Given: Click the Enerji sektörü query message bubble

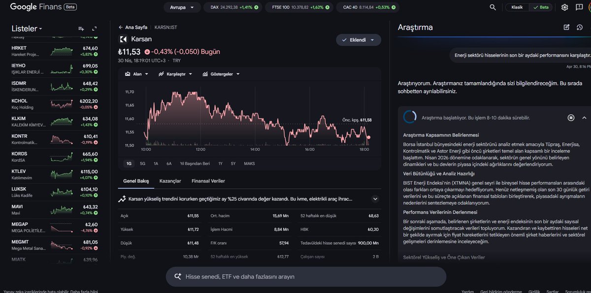Looking at the screenshot, I should point(521,56).
